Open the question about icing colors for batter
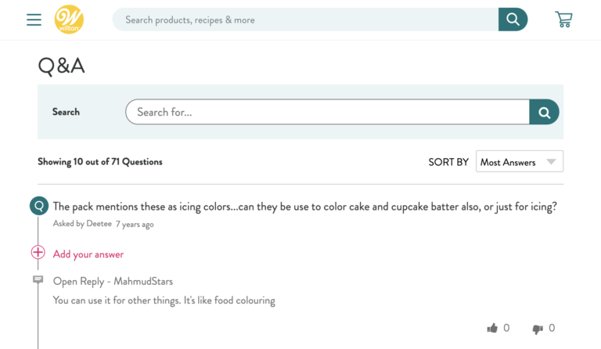The height and width of the screenshot is (349, 601). click(x=304, y=207)
